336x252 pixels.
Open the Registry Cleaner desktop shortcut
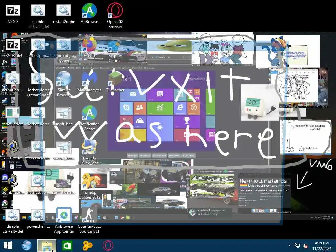115,51
